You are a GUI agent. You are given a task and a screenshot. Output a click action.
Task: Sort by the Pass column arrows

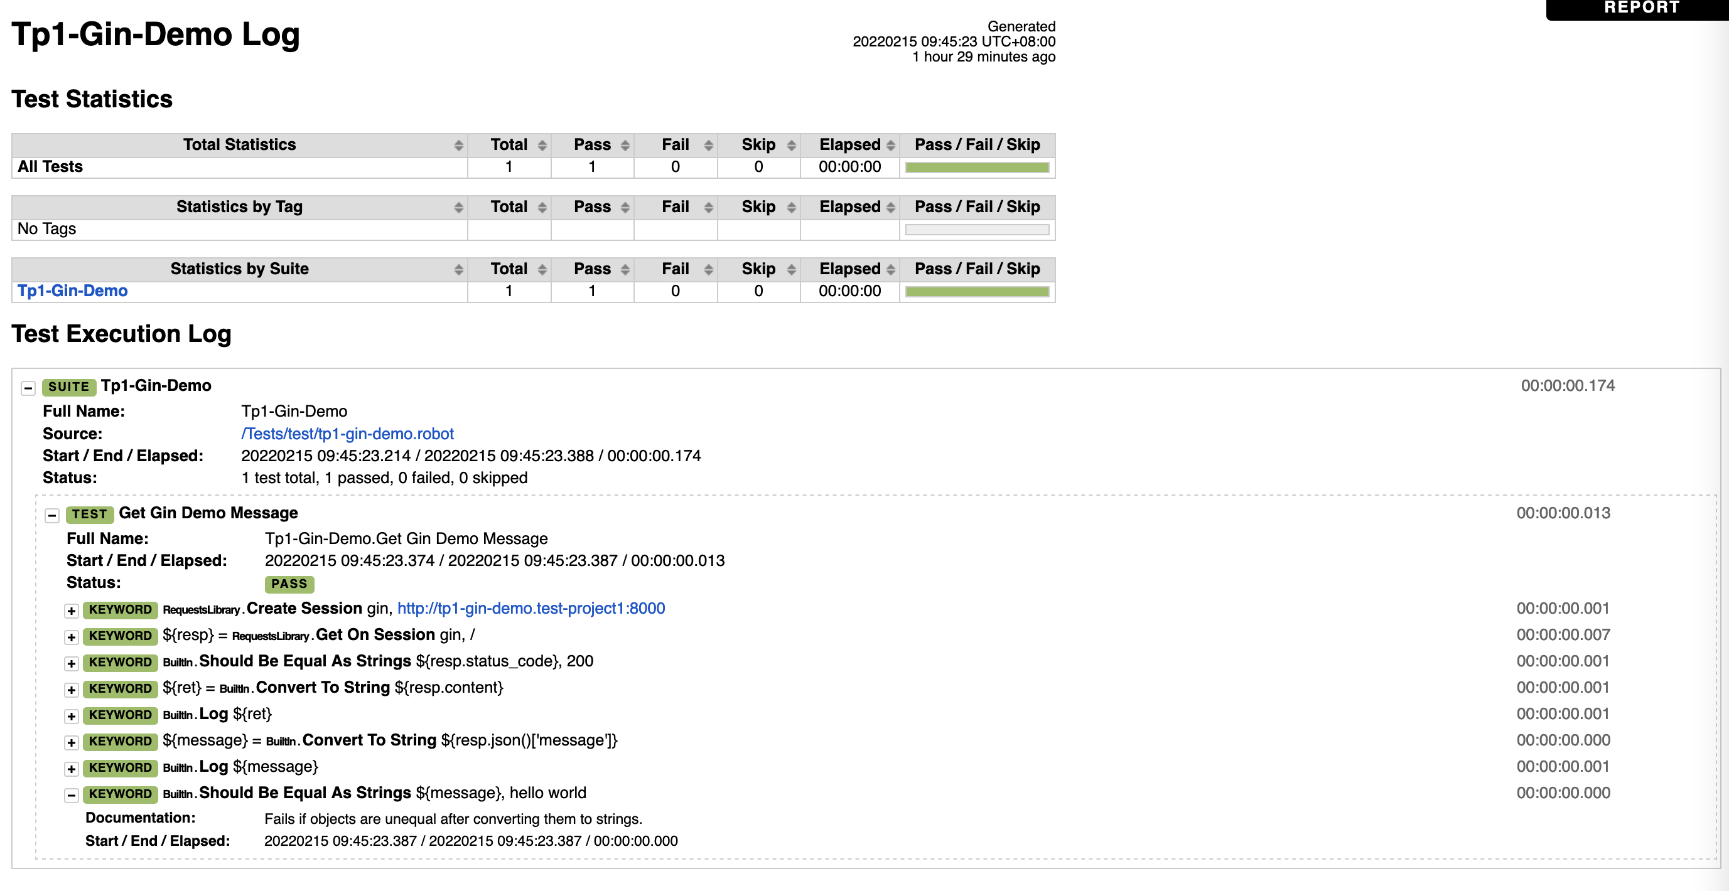click(x=624, y=144)
